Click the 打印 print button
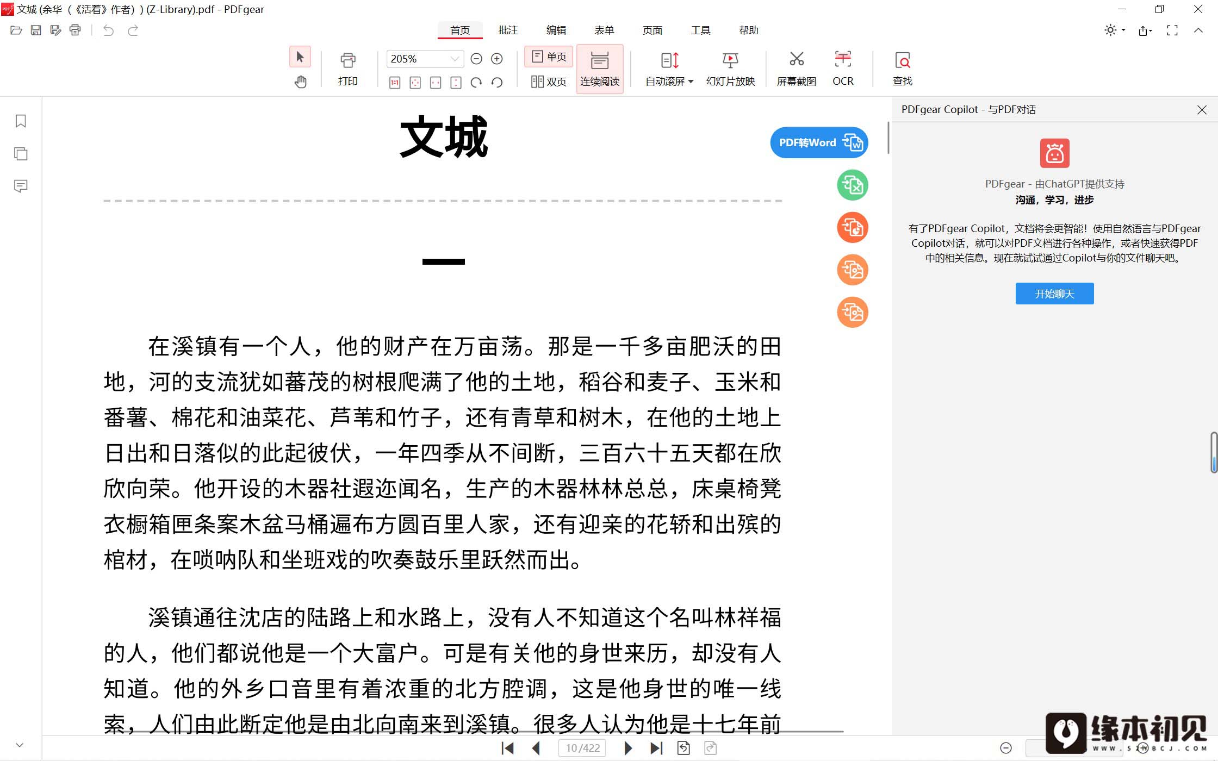 tap(347, 69)
